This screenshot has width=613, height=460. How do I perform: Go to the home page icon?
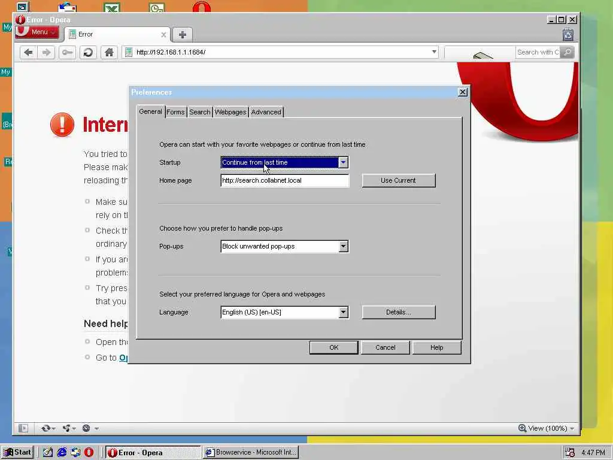coord(109,53)
